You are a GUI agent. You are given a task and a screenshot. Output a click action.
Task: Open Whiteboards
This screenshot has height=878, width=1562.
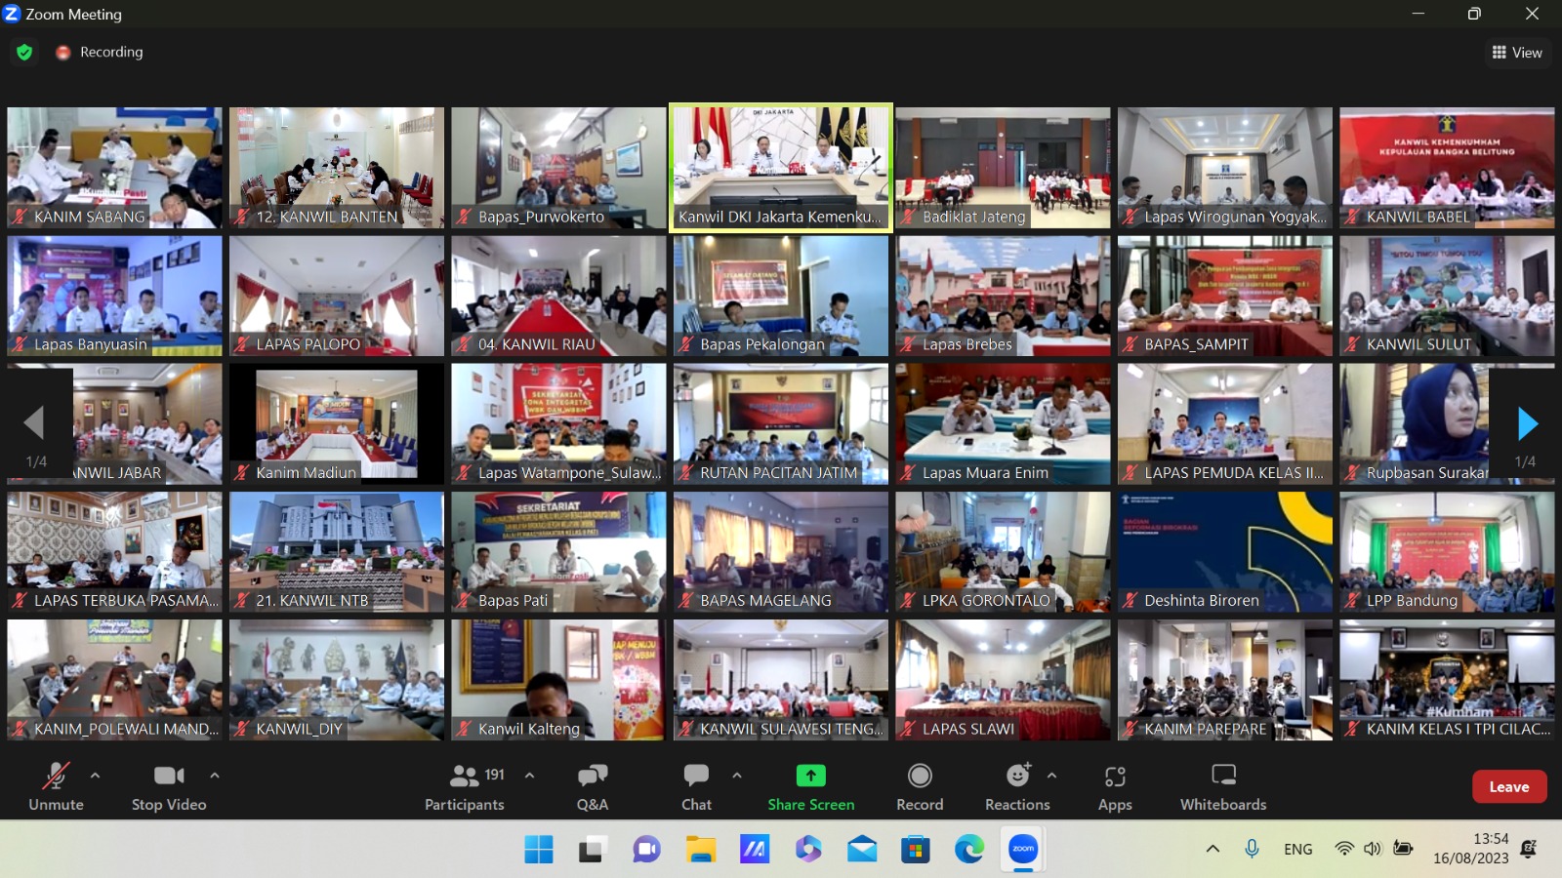(x=1223, y=786)
